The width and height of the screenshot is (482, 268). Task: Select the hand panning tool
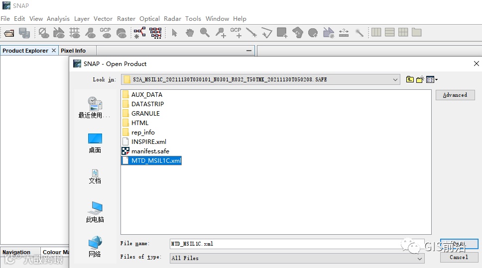[x=190, y=32]
